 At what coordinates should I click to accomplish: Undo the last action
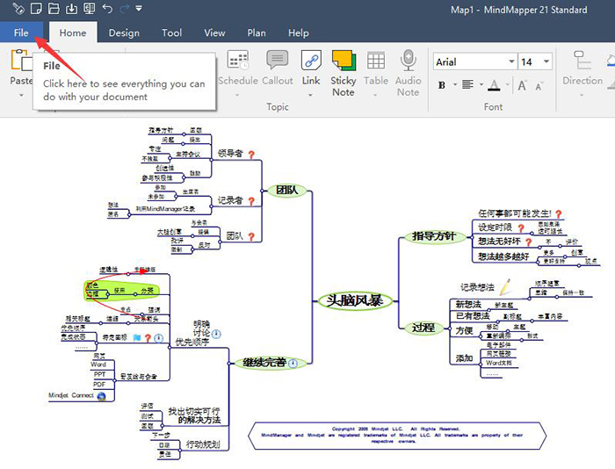coord(107,8)
